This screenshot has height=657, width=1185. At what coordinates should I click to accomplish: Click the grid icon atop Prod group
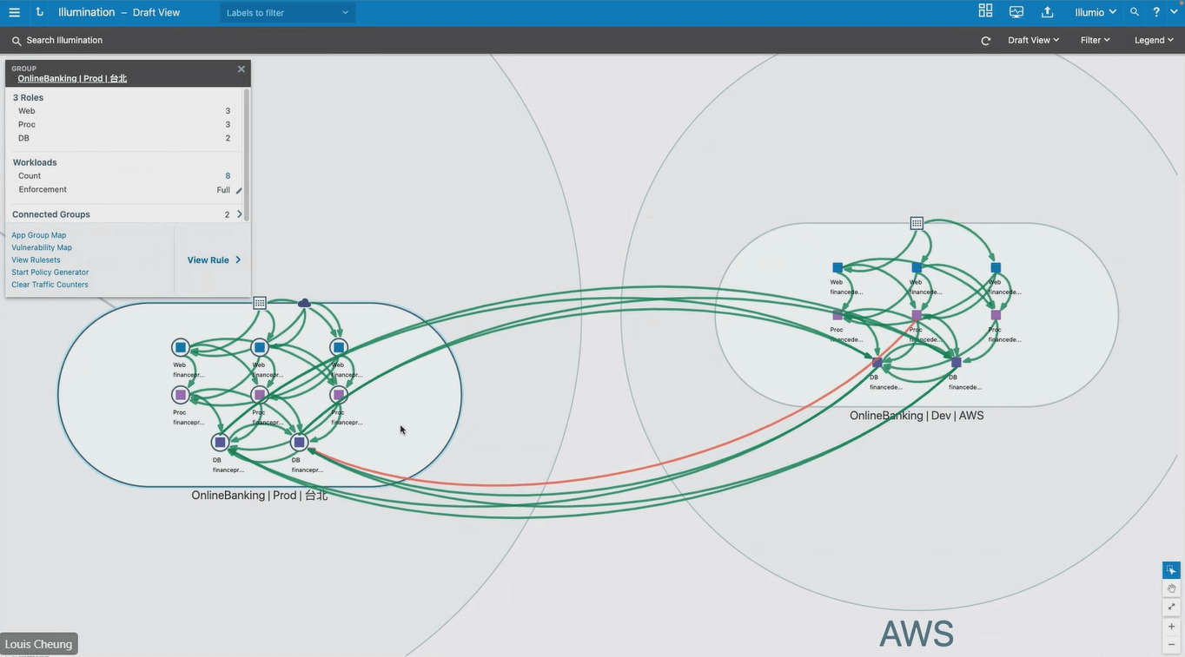point(260,303)
